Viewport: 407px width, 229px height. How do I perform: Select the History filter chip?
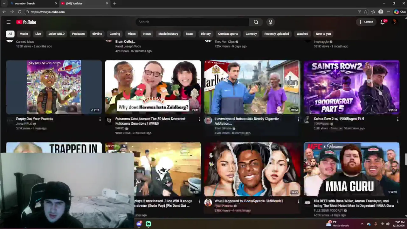point(206,34)
